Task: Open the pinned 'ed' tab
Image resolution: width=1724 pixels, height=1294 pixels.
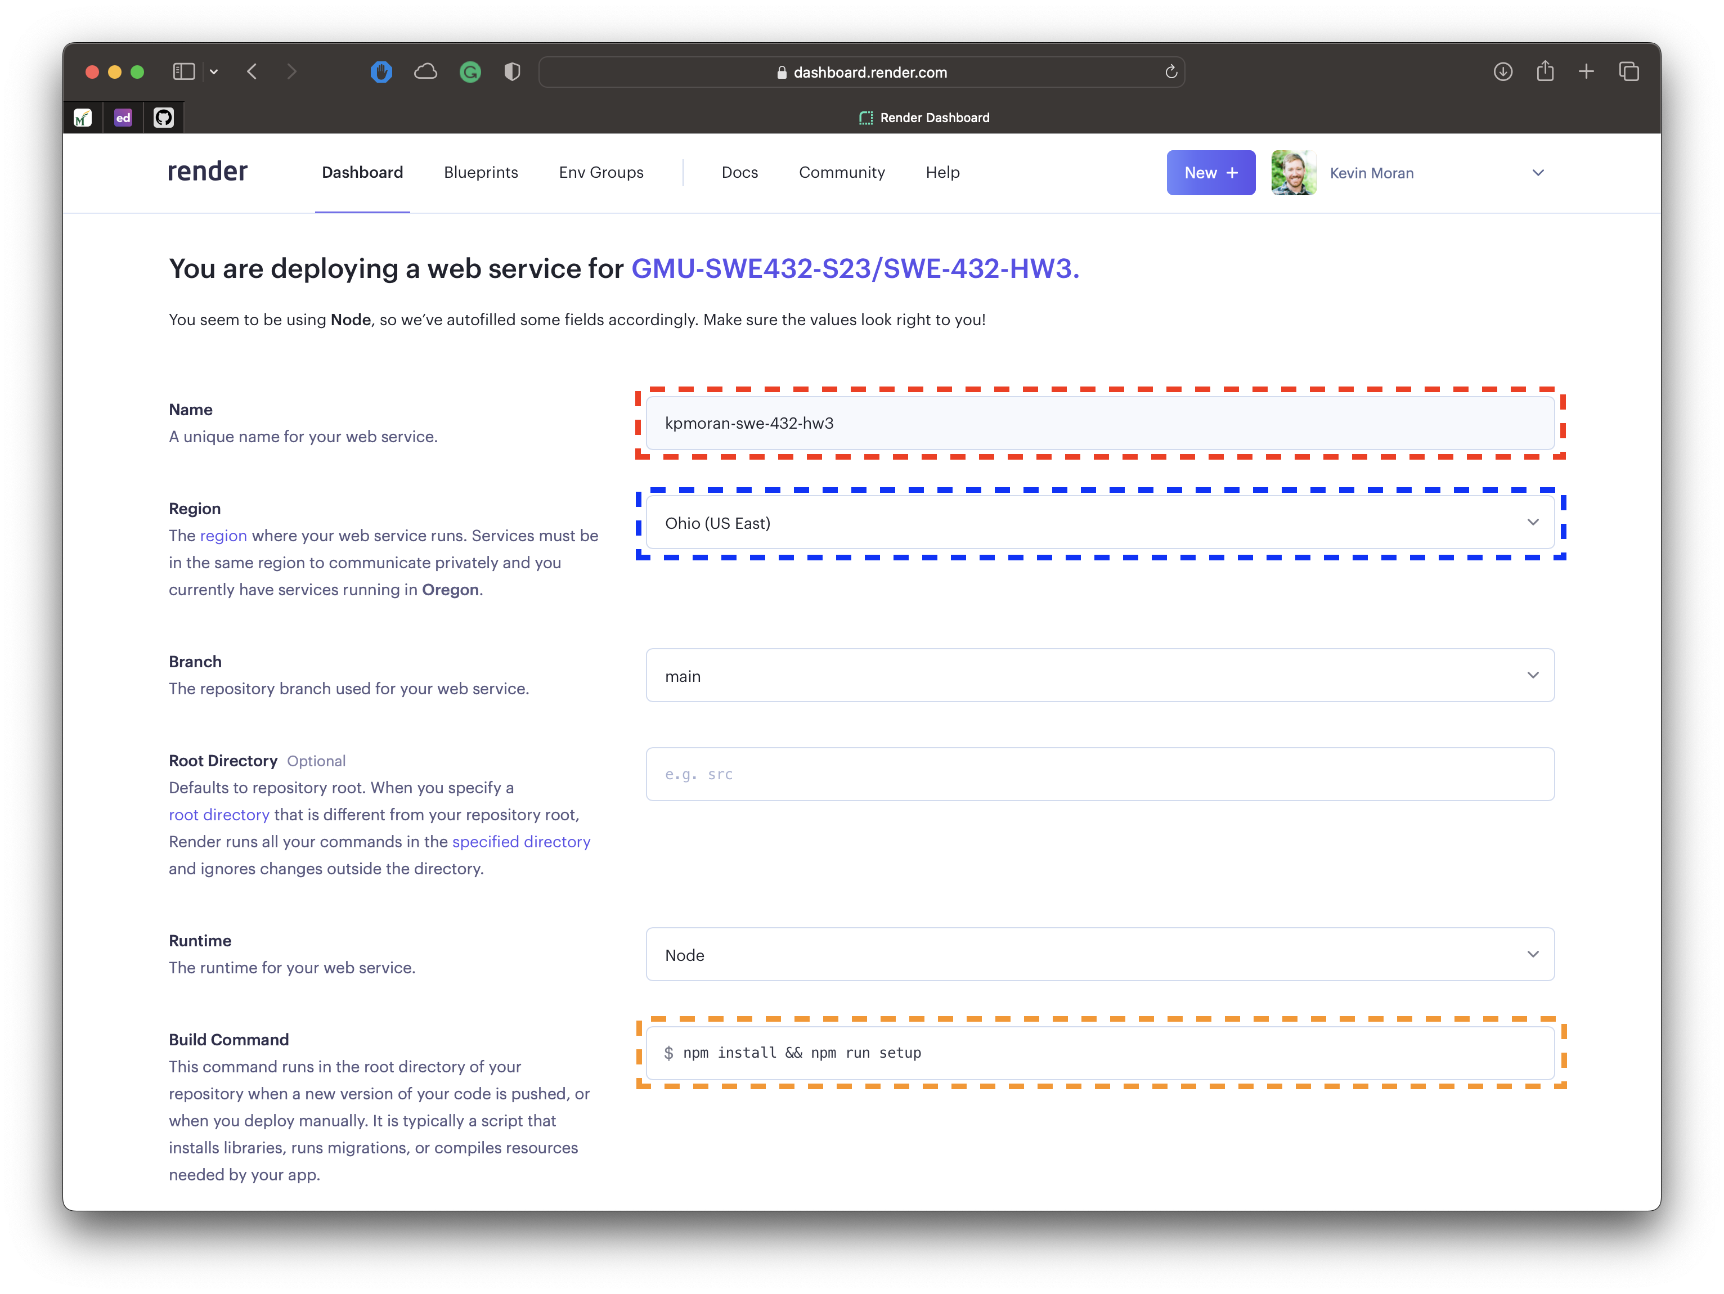Action: 123,118
